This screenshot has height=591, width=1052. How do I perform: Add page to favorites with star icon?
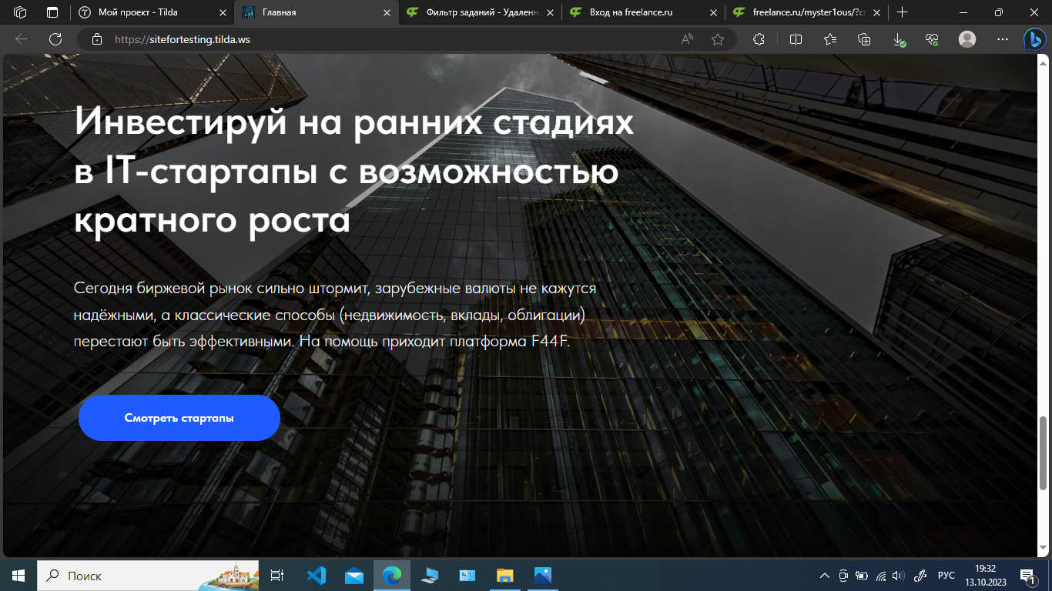pyautogui.click(x=718, y=39)
